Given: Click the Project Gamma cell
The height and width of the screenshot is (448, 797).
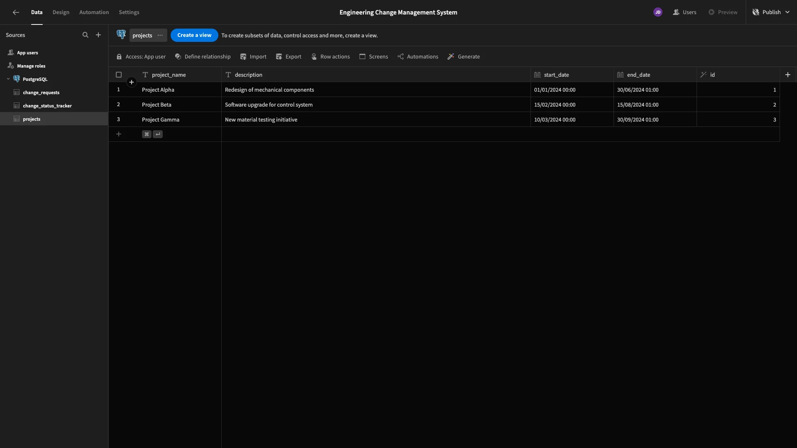Looking at the screenshot, I should click(180, 119).
